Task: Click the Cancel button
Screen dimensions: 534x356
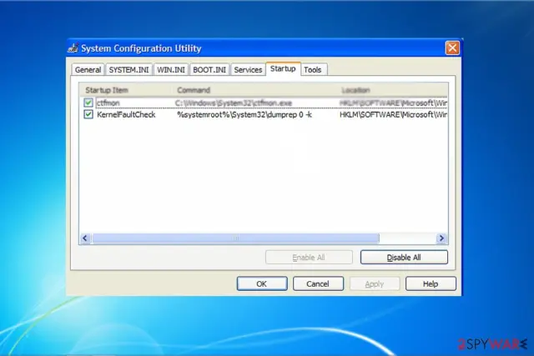Action: [x=318, y=283]
